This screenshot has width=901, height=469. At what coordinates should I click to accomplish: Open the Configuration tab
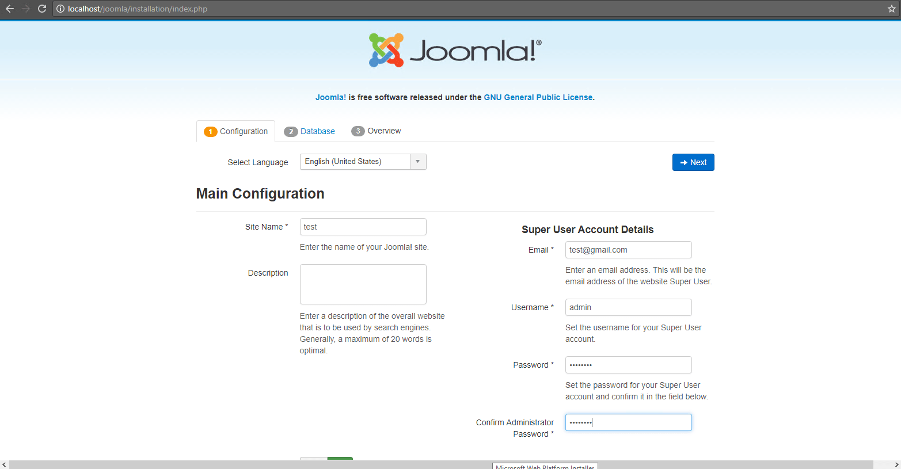tap(236, 131)
